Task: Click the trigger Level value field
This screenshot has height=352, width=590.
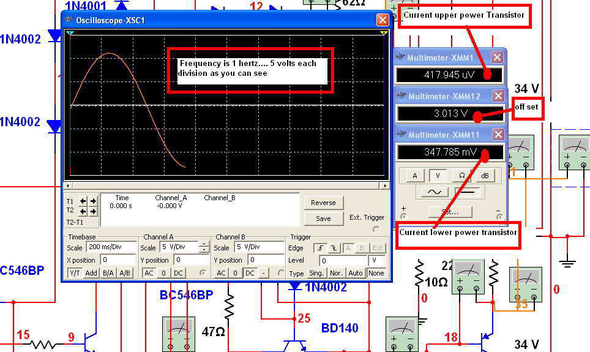Action: [x=343, y=260]
